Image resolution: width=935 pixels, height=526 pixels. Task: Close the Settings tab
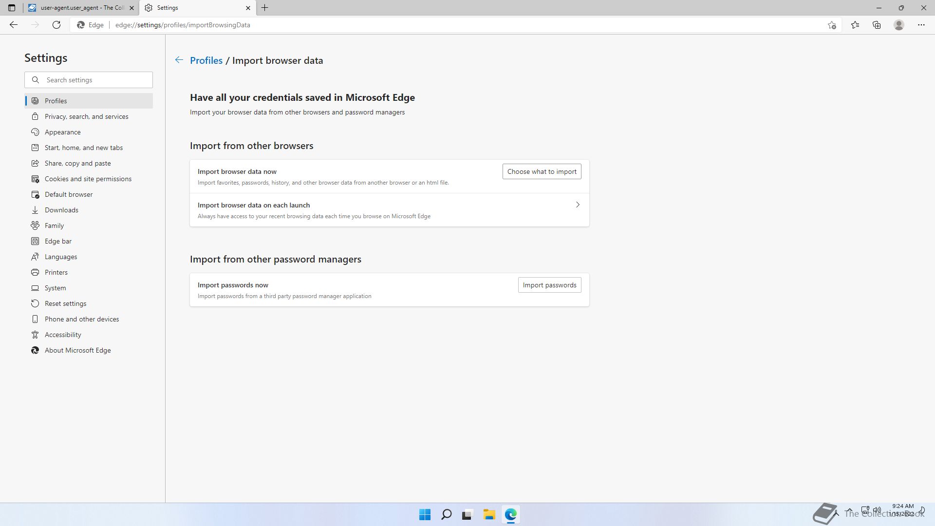click(248, 8)
